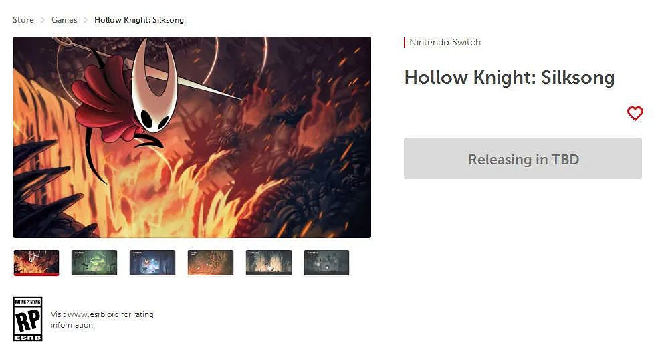Show the green mossy screenshot thumbnail

point(94,263)
